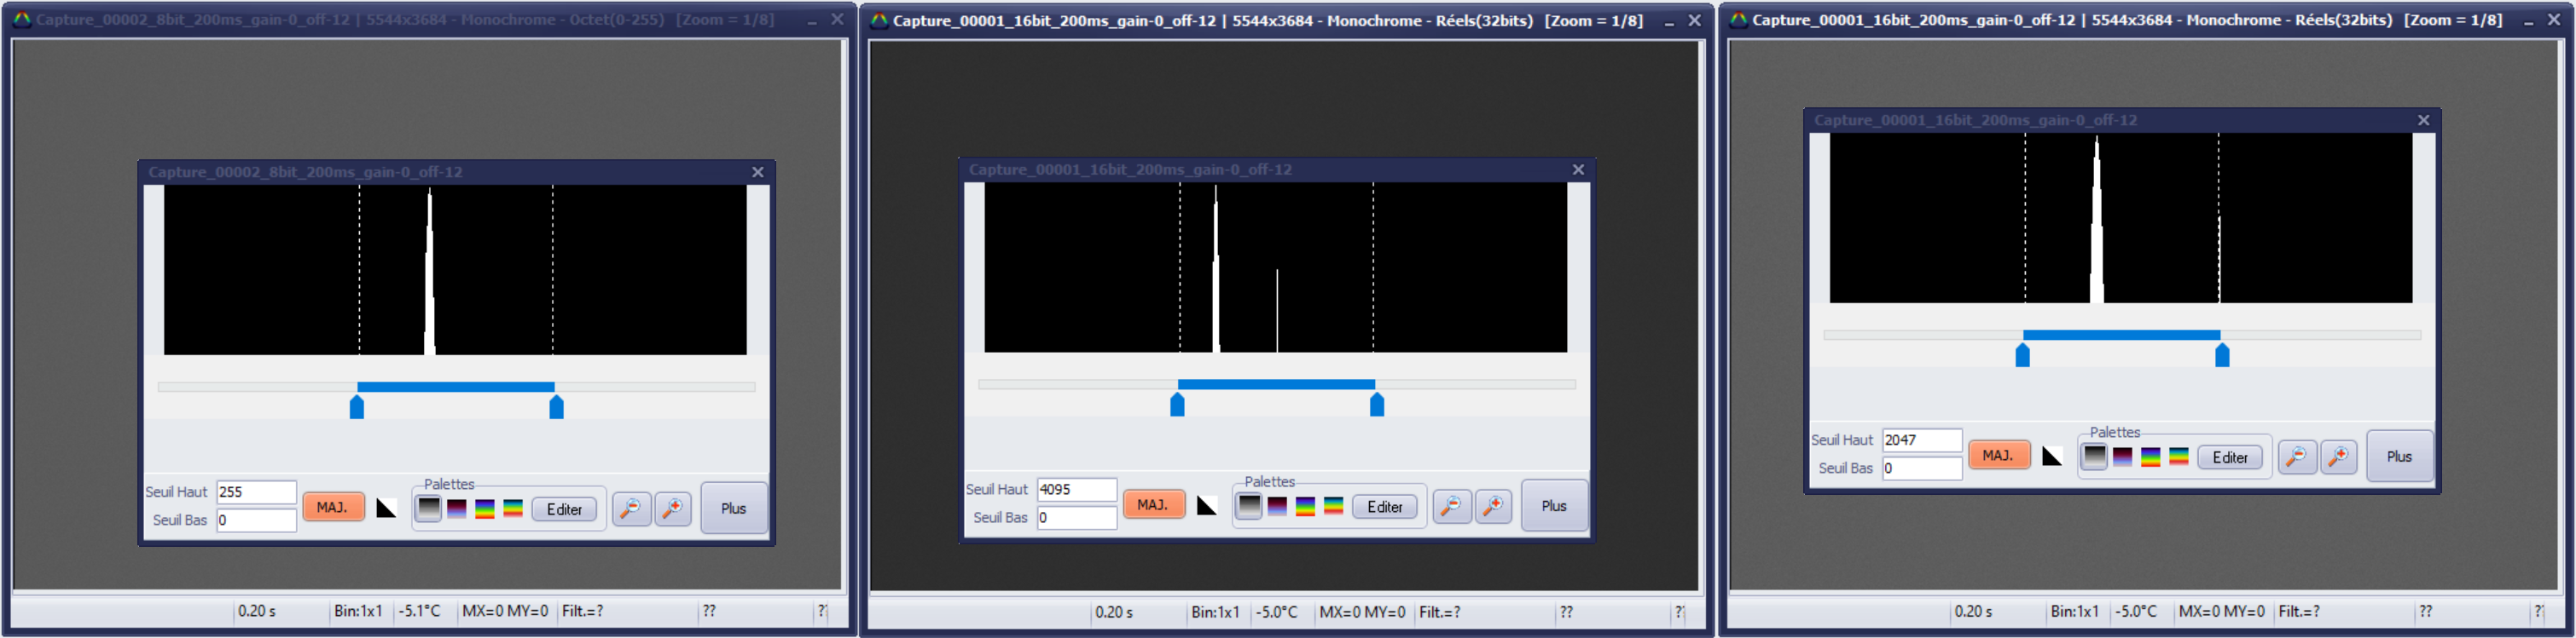This screenshot has height=638, width=2576.
Task: Click left blue threshold handle in 2047 window
Action: pos(2022,354)
